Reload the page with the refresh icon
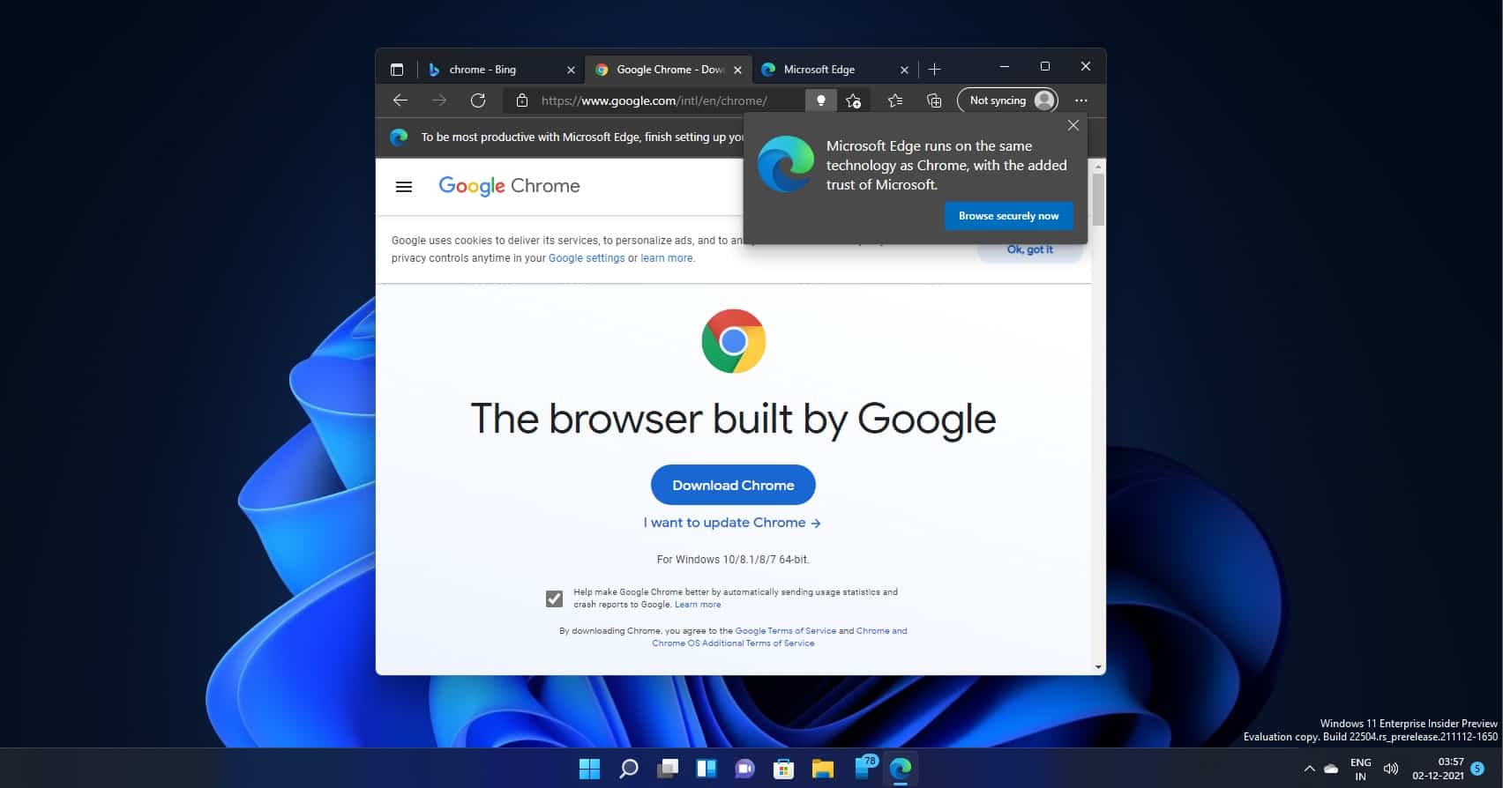Viewport: 1503px width, 788px height. [x=477, y=100]
